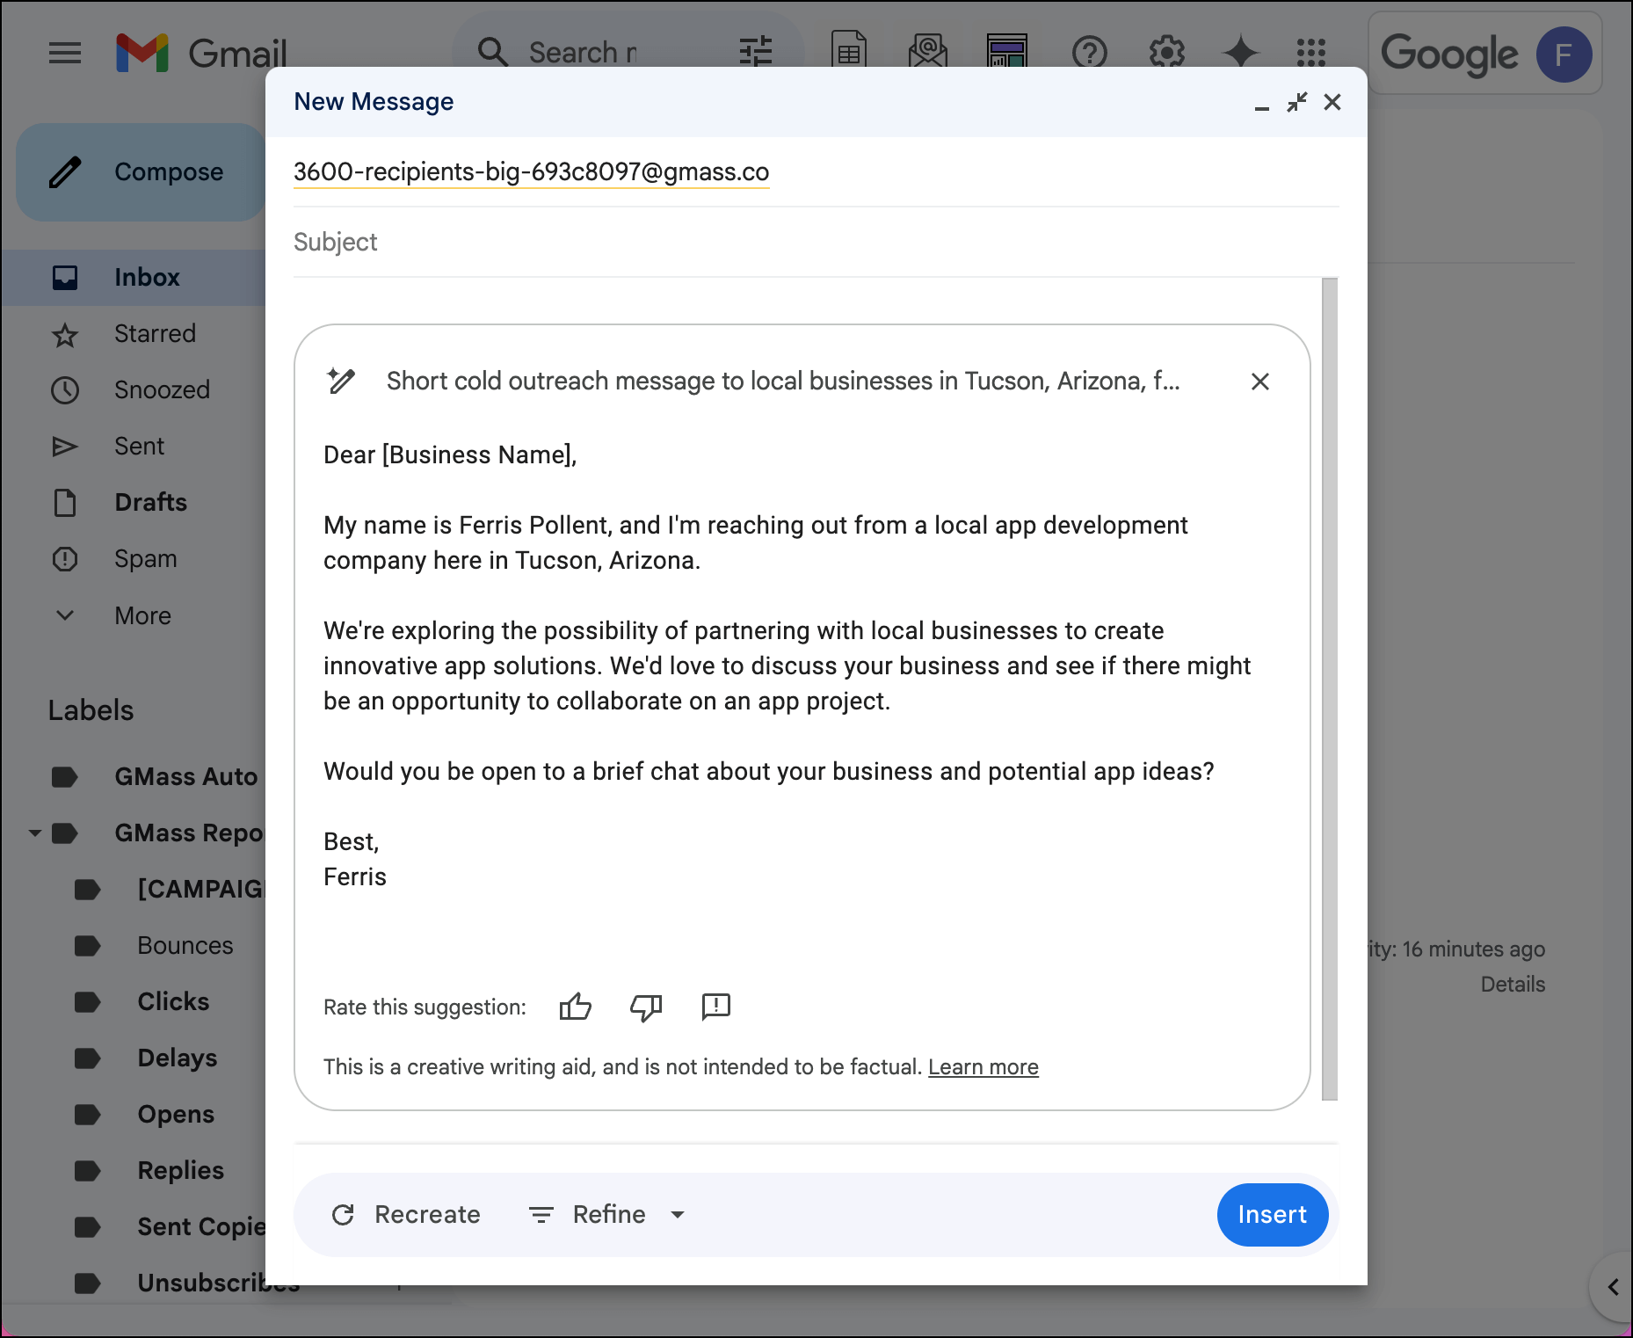Click the search magnifier icon
The image size is (1633, 1338).
493,52
